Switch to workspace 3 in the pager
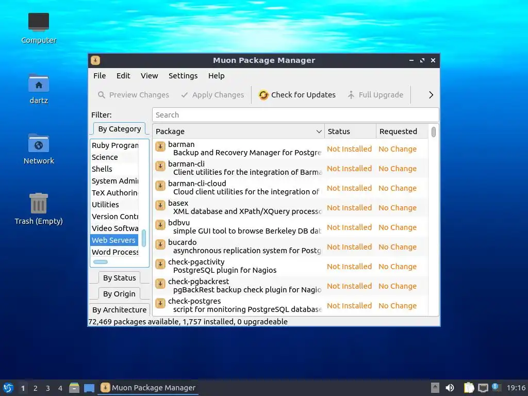This screenshot has height=396, width=528. tap(48, 388)
